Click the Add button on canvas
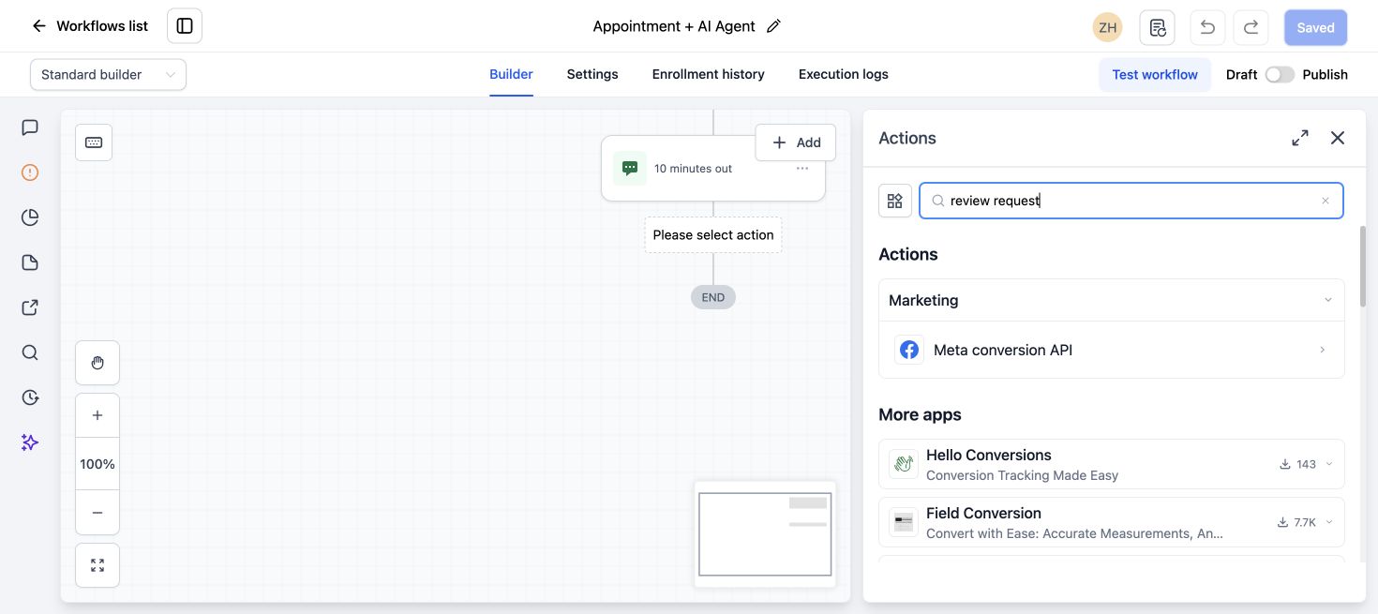The image size is (1378, 614). point(796,142)
